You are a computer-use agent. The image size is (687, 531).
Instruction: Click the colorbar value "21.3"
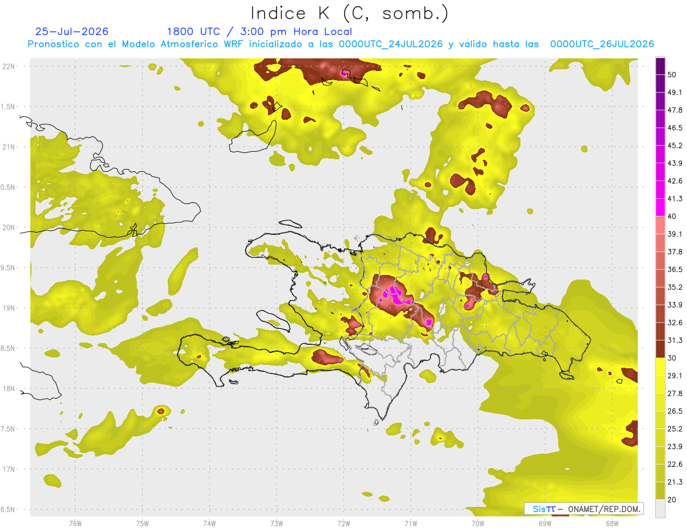point(674,482)
